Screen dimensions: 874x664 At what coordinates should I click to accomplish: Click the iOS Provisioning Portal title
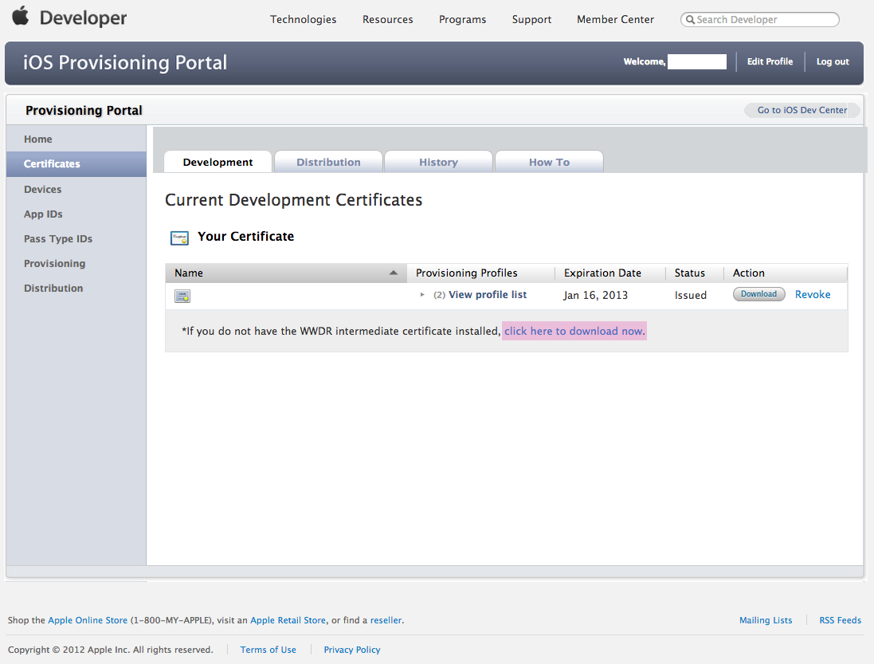(125, 62)
